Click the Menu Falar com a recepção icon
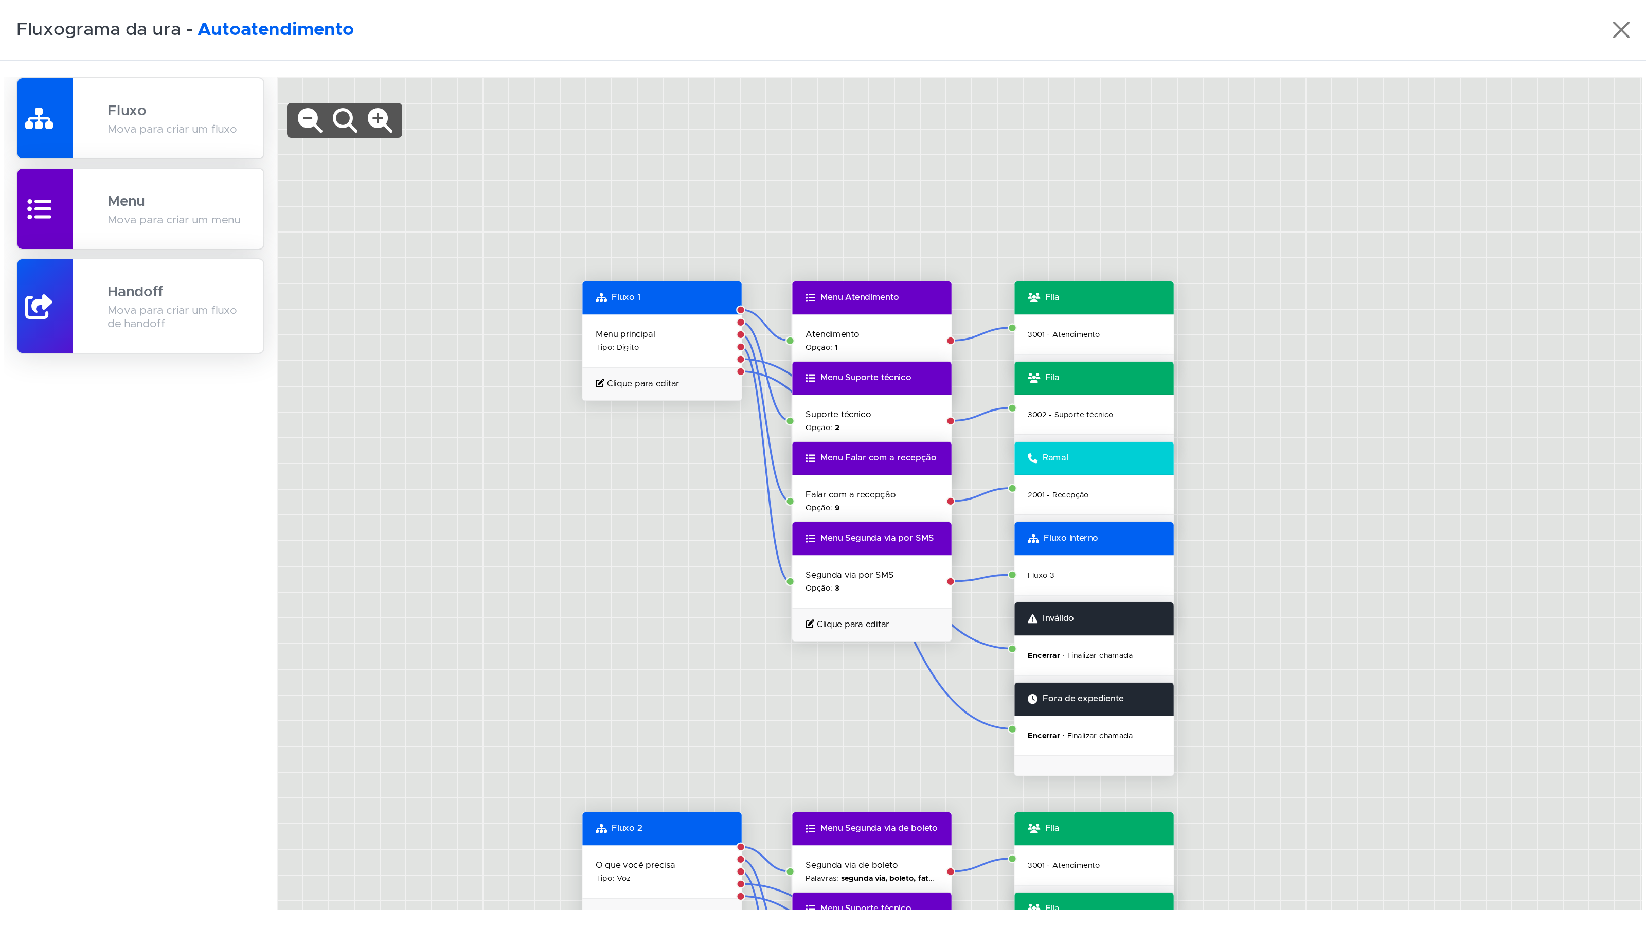Viewport: 1646px width, 926px height. tap(810, 458)
